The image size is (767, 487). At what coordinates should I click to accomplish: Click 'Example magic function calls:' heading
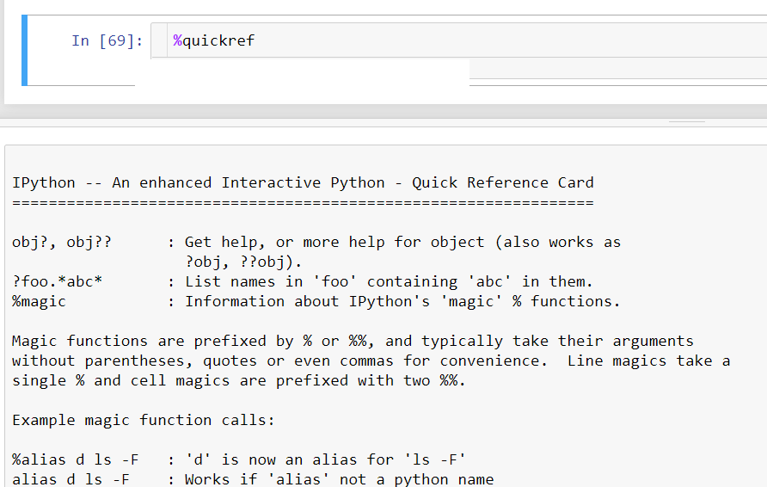(x=143, y=420)
